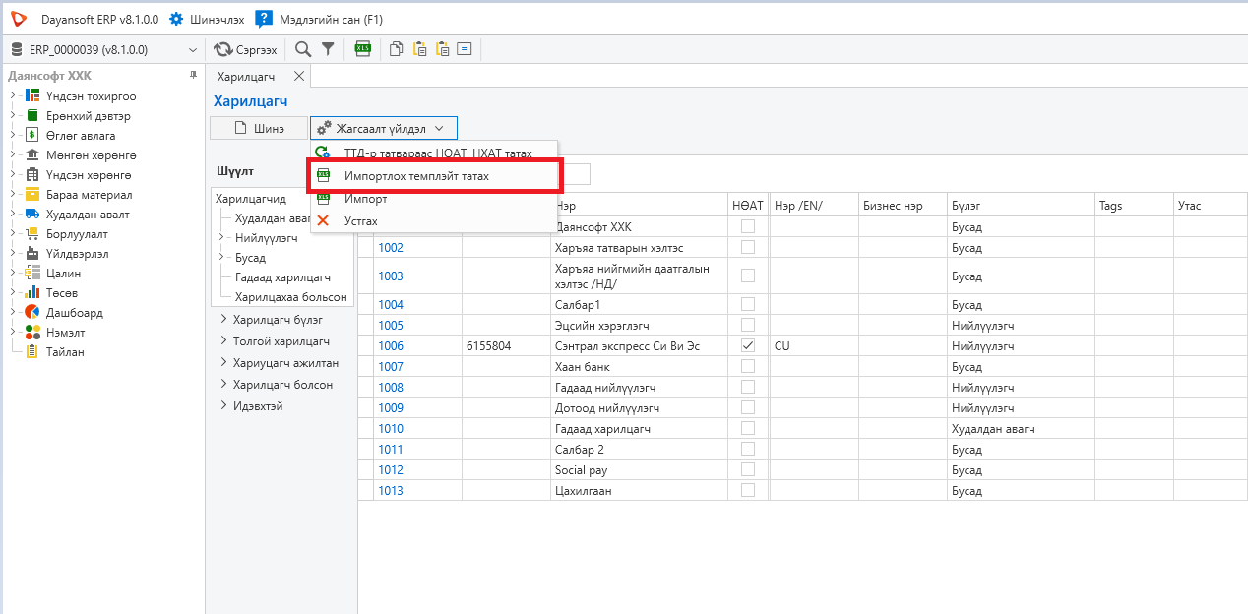Screen dimensions: 1248x614
Task: Click the XLS export icon in toolbar
Action: pos(363,49)
